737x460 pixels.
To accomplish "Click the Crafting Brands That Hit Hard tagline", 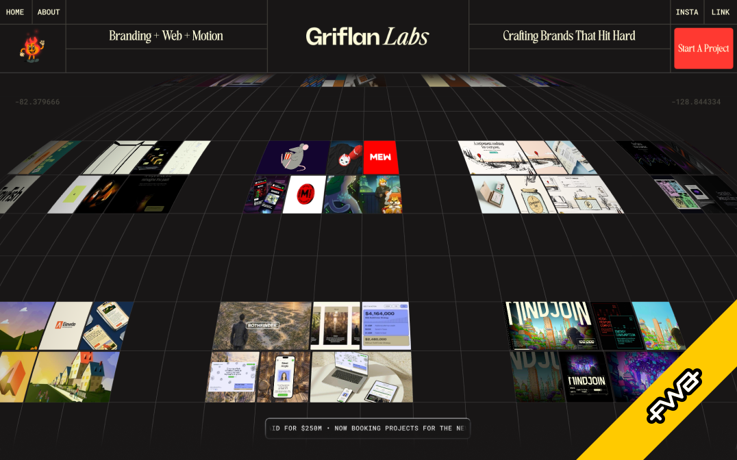I will 569,36.
